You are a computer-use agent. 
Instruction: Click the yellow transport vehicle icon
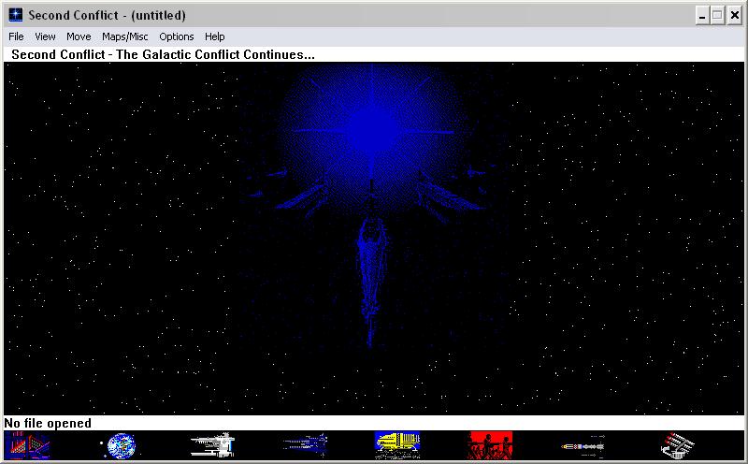tap(397, 445)
